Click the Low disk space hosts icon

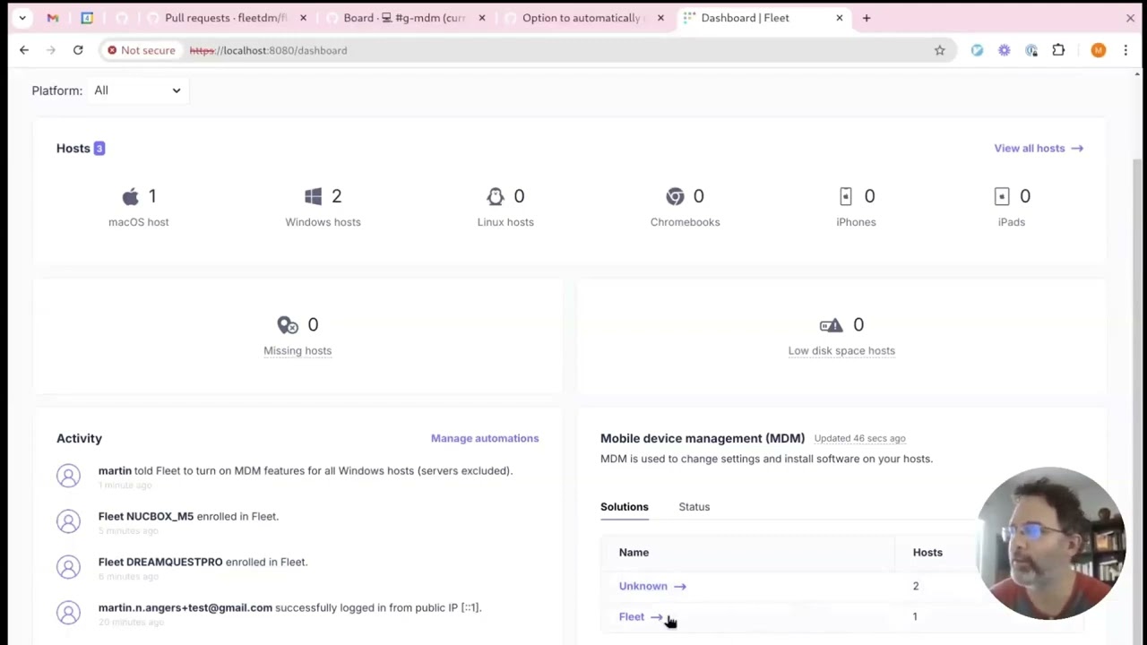click(x=831, y=324)
